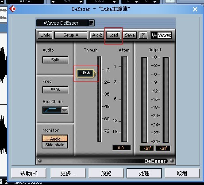Click the 帮助(H) help button
Screen dimensions: 204x185
tap(29, 173)
